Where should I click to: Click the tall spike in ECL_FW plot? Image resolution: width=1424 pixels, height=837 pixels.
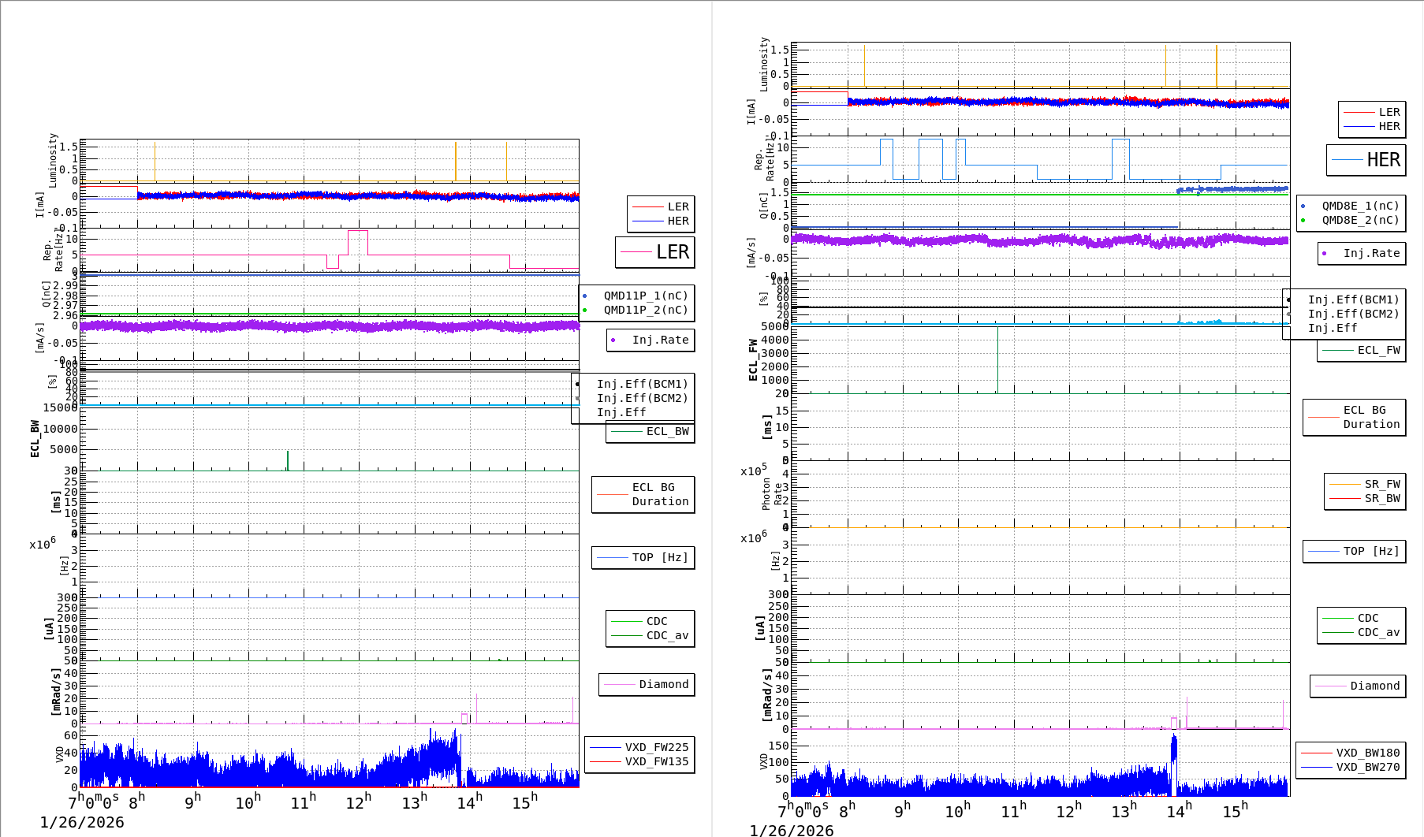click(x=997, y=359)
